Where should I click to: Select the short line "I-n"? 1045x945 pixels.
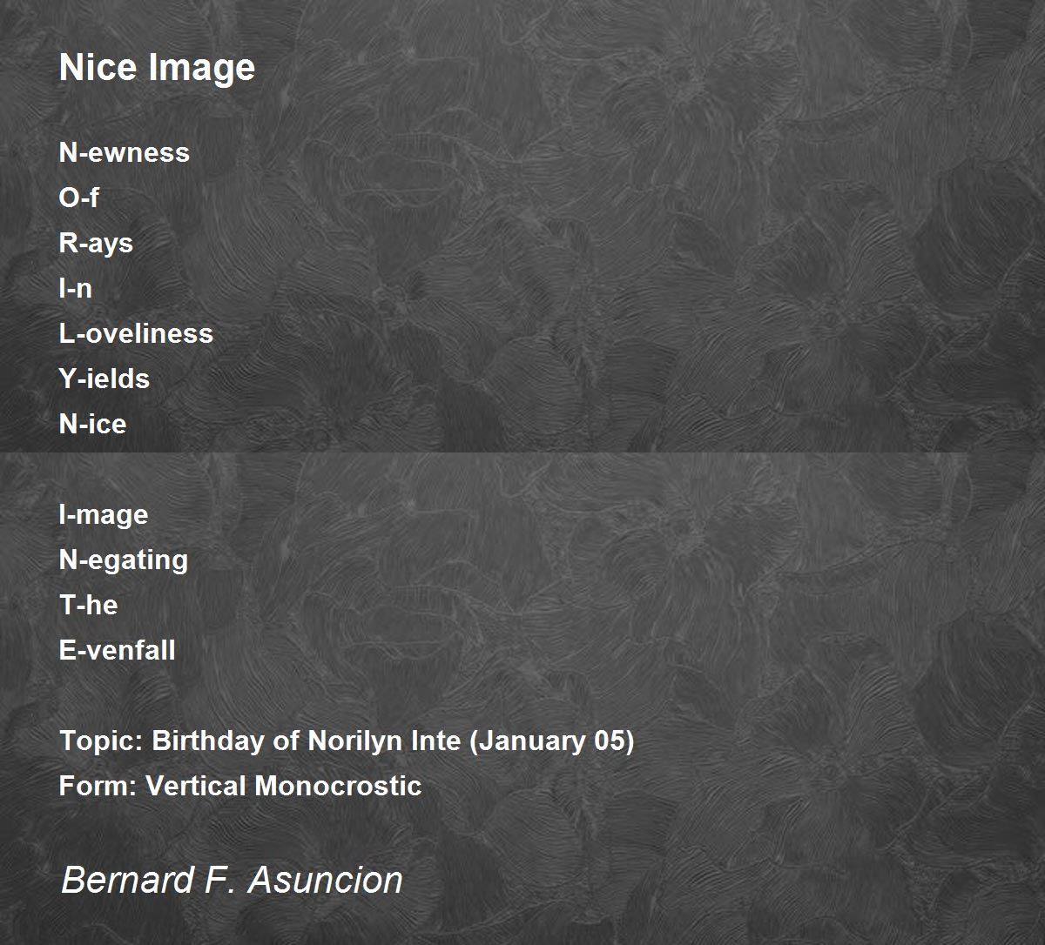pyautogui.click(x=75, y=288)
